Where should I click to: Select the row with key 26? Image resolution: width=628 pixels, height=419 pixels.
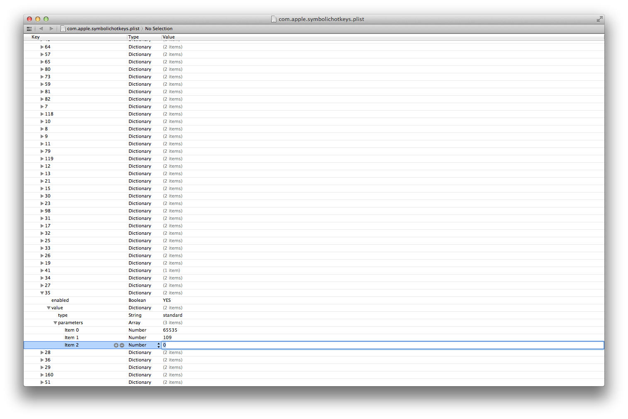[x=314, y=256]
